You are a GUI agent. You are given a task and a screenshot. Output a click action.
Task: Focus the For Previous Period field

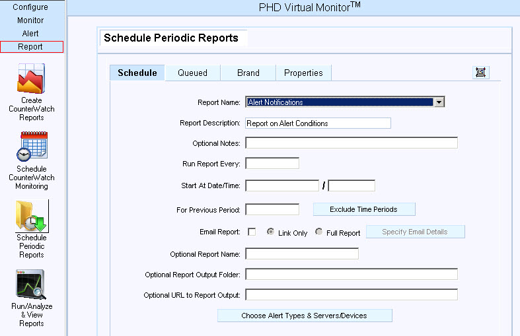272,209
